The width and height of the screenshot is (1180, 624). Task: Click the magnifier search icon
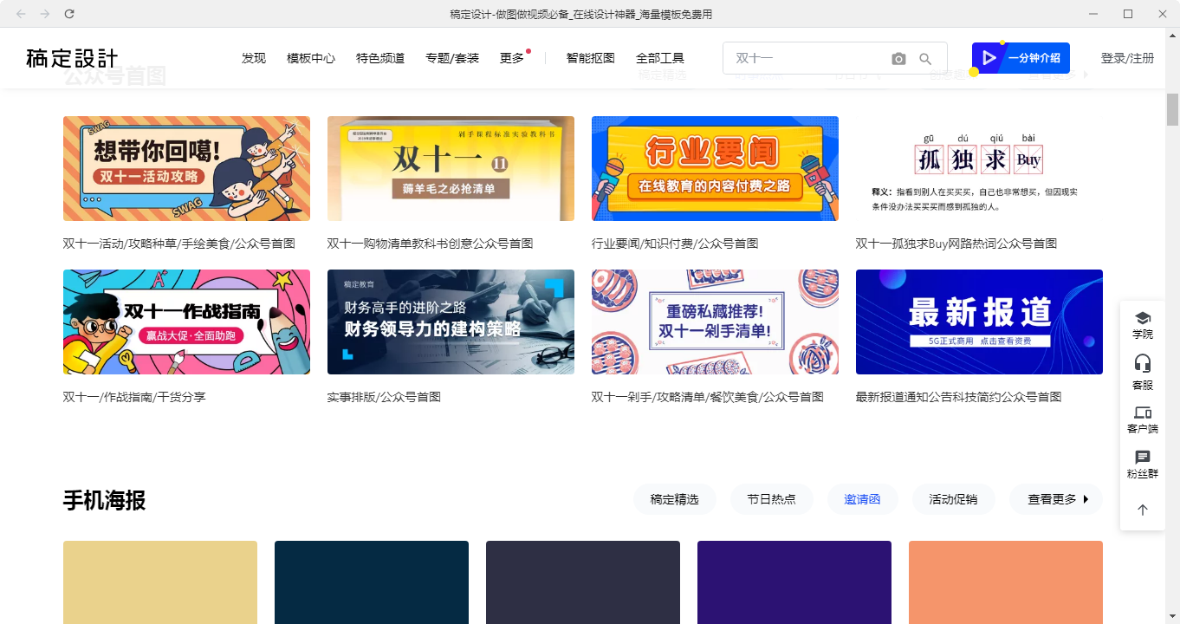(925, 59)
